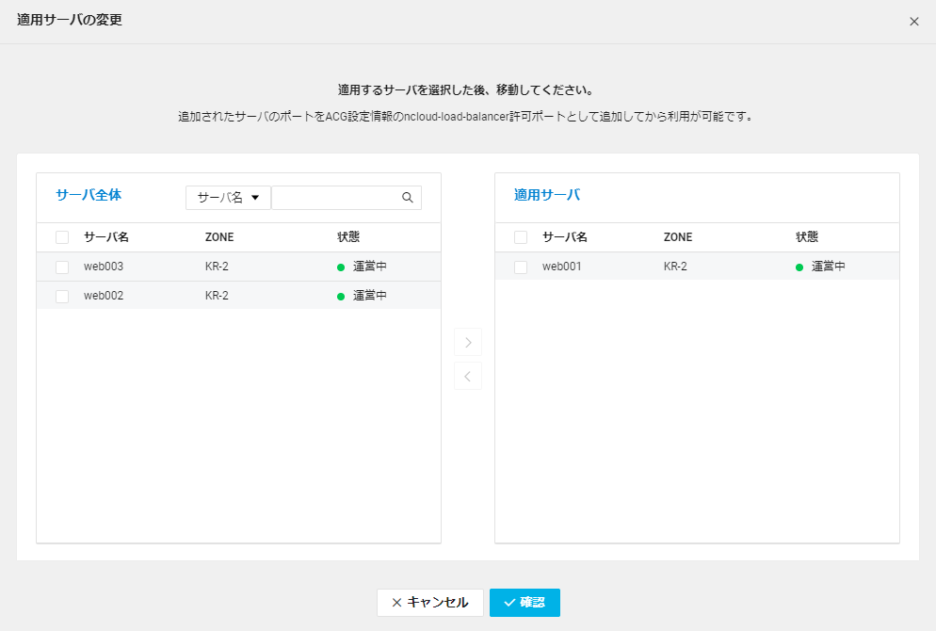Viewport: 936px width, 631px height.
Task: Click the 適用サーバの変更 dialog title
Action: coord(70,20)
